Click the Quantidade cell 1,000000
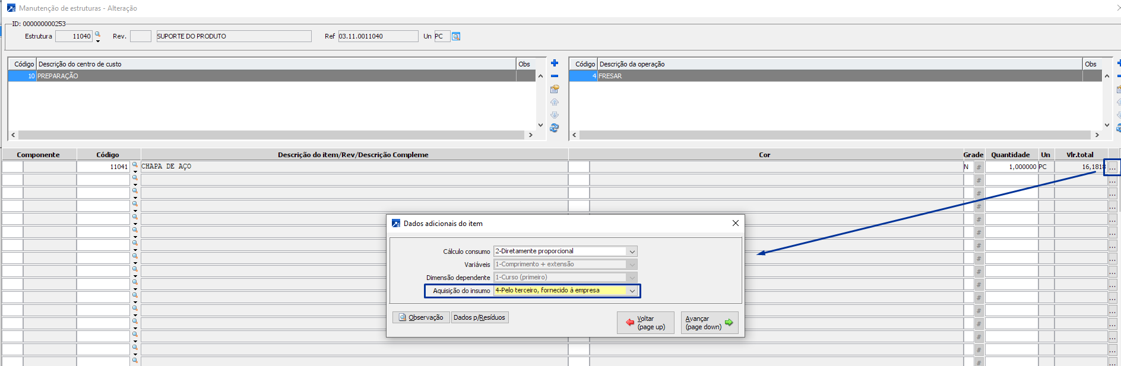The image size is (1121, 366). 1012,167
